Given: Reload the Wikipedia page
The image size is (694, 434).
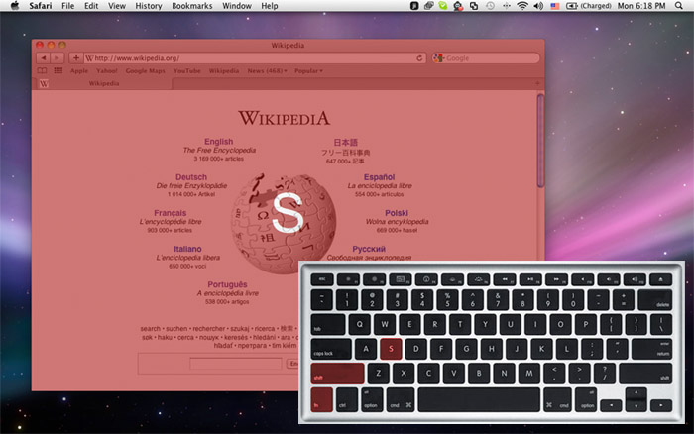Looking at the screenshot, I should (x=419, y=58).
